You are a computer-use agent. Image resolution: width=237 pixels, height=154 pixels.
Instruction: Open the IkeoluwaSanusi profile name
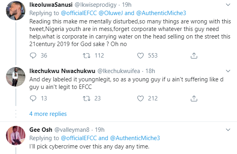tap(51, 5)
